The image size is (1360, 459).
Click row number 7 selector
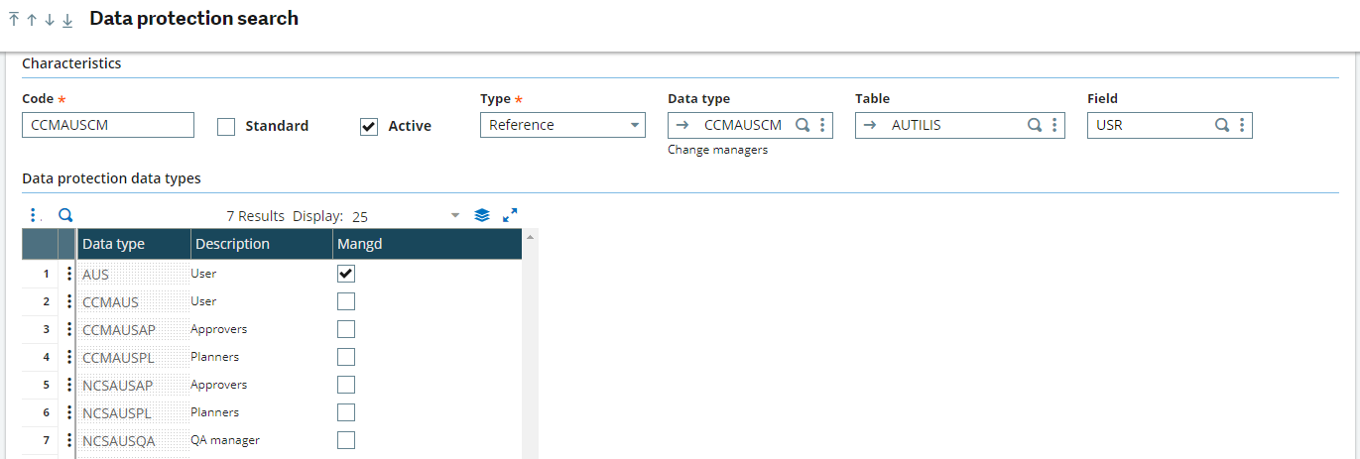40,440
